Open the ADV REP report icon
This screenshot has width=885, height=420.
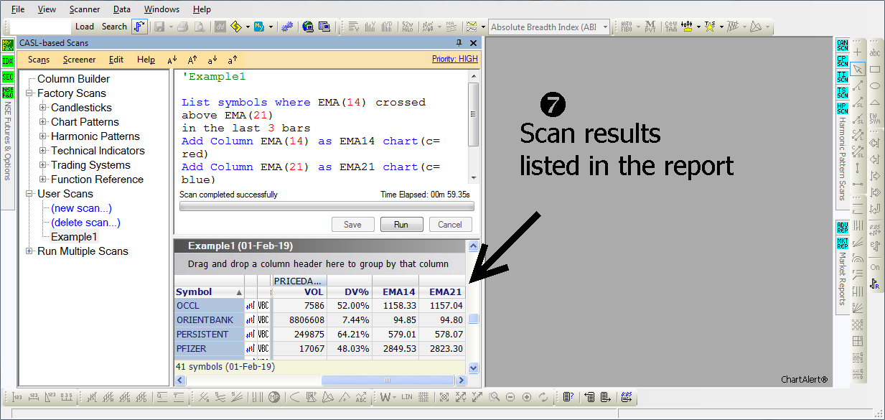pyautogui.click(x=842, y=227)
